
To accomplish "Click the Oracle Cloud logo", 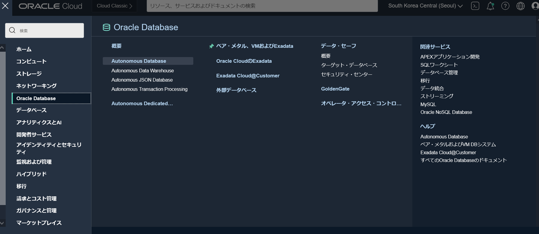I will [50, 6].
